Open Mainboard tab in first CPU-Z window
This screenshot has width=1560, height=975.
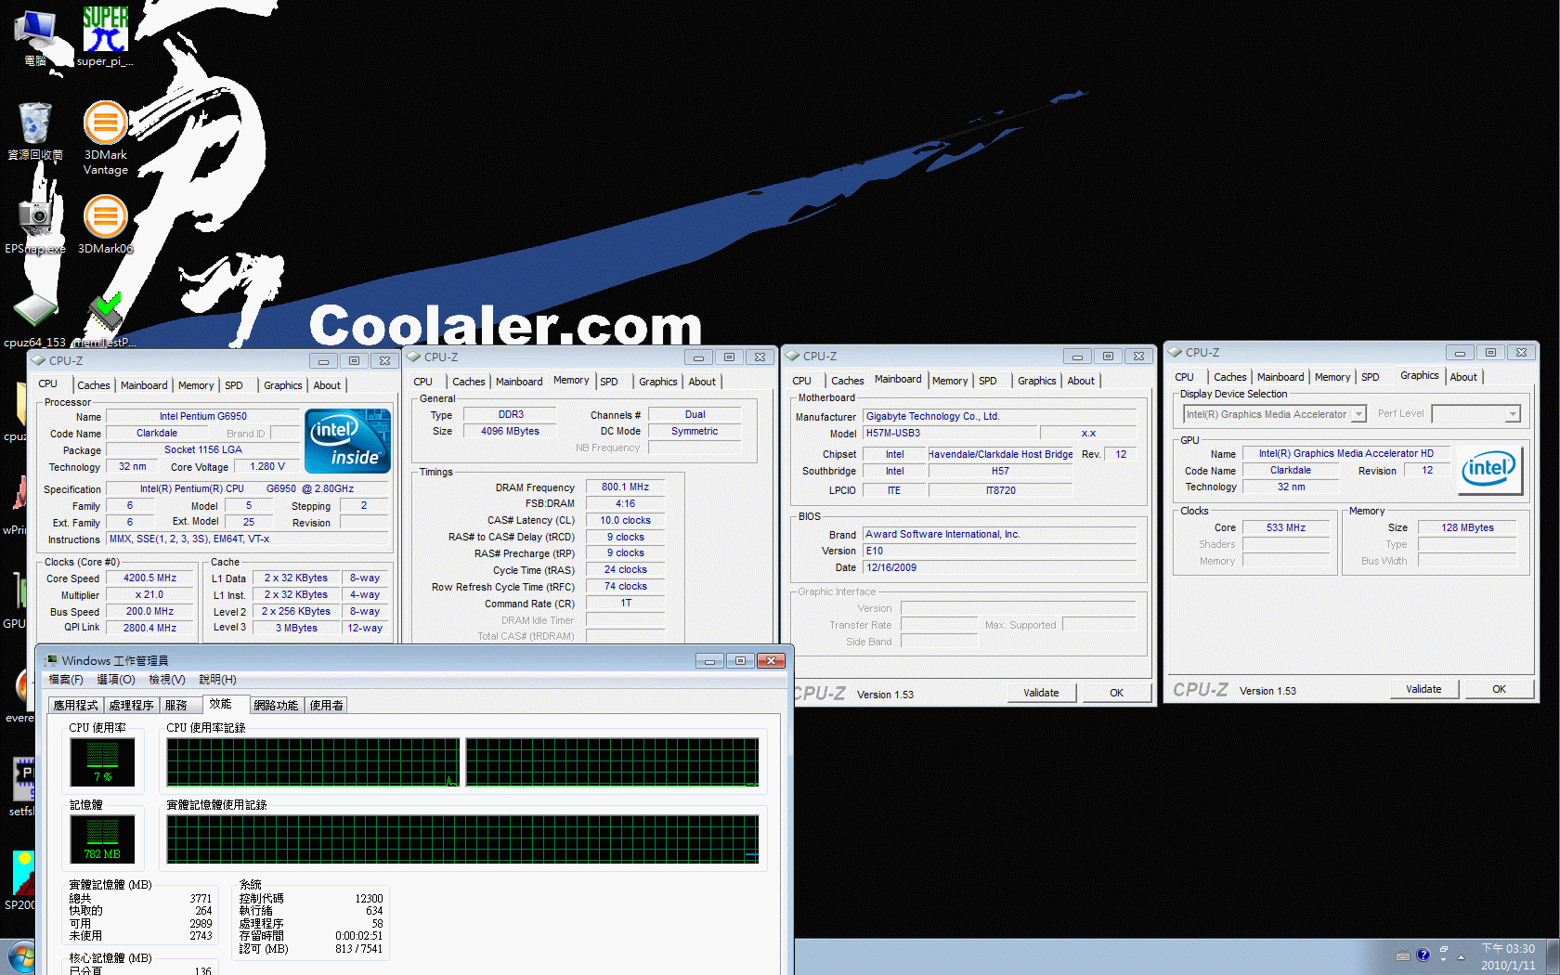pos(144,385)
